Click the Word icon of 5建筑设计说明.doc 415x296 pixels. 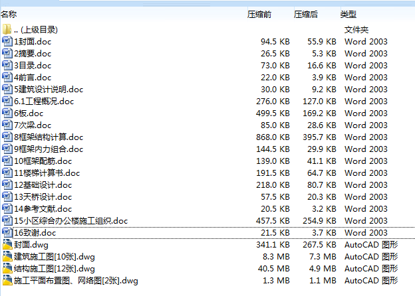(7, 89)
